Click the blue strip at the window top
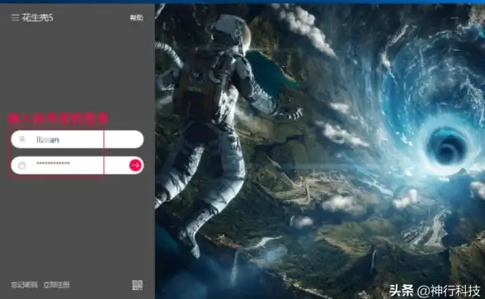485x299 pixels. [242, 2]
